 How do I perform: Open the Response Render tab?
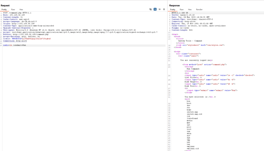199,10
